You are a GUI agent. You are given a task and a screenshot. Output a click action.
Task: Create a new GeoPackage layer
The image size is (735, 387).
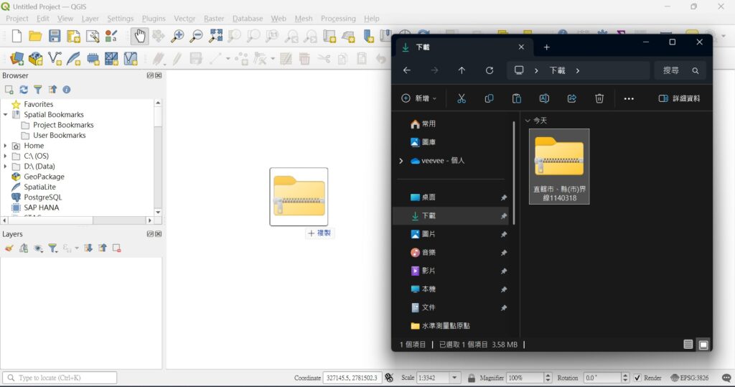click(x=36, y=59)
